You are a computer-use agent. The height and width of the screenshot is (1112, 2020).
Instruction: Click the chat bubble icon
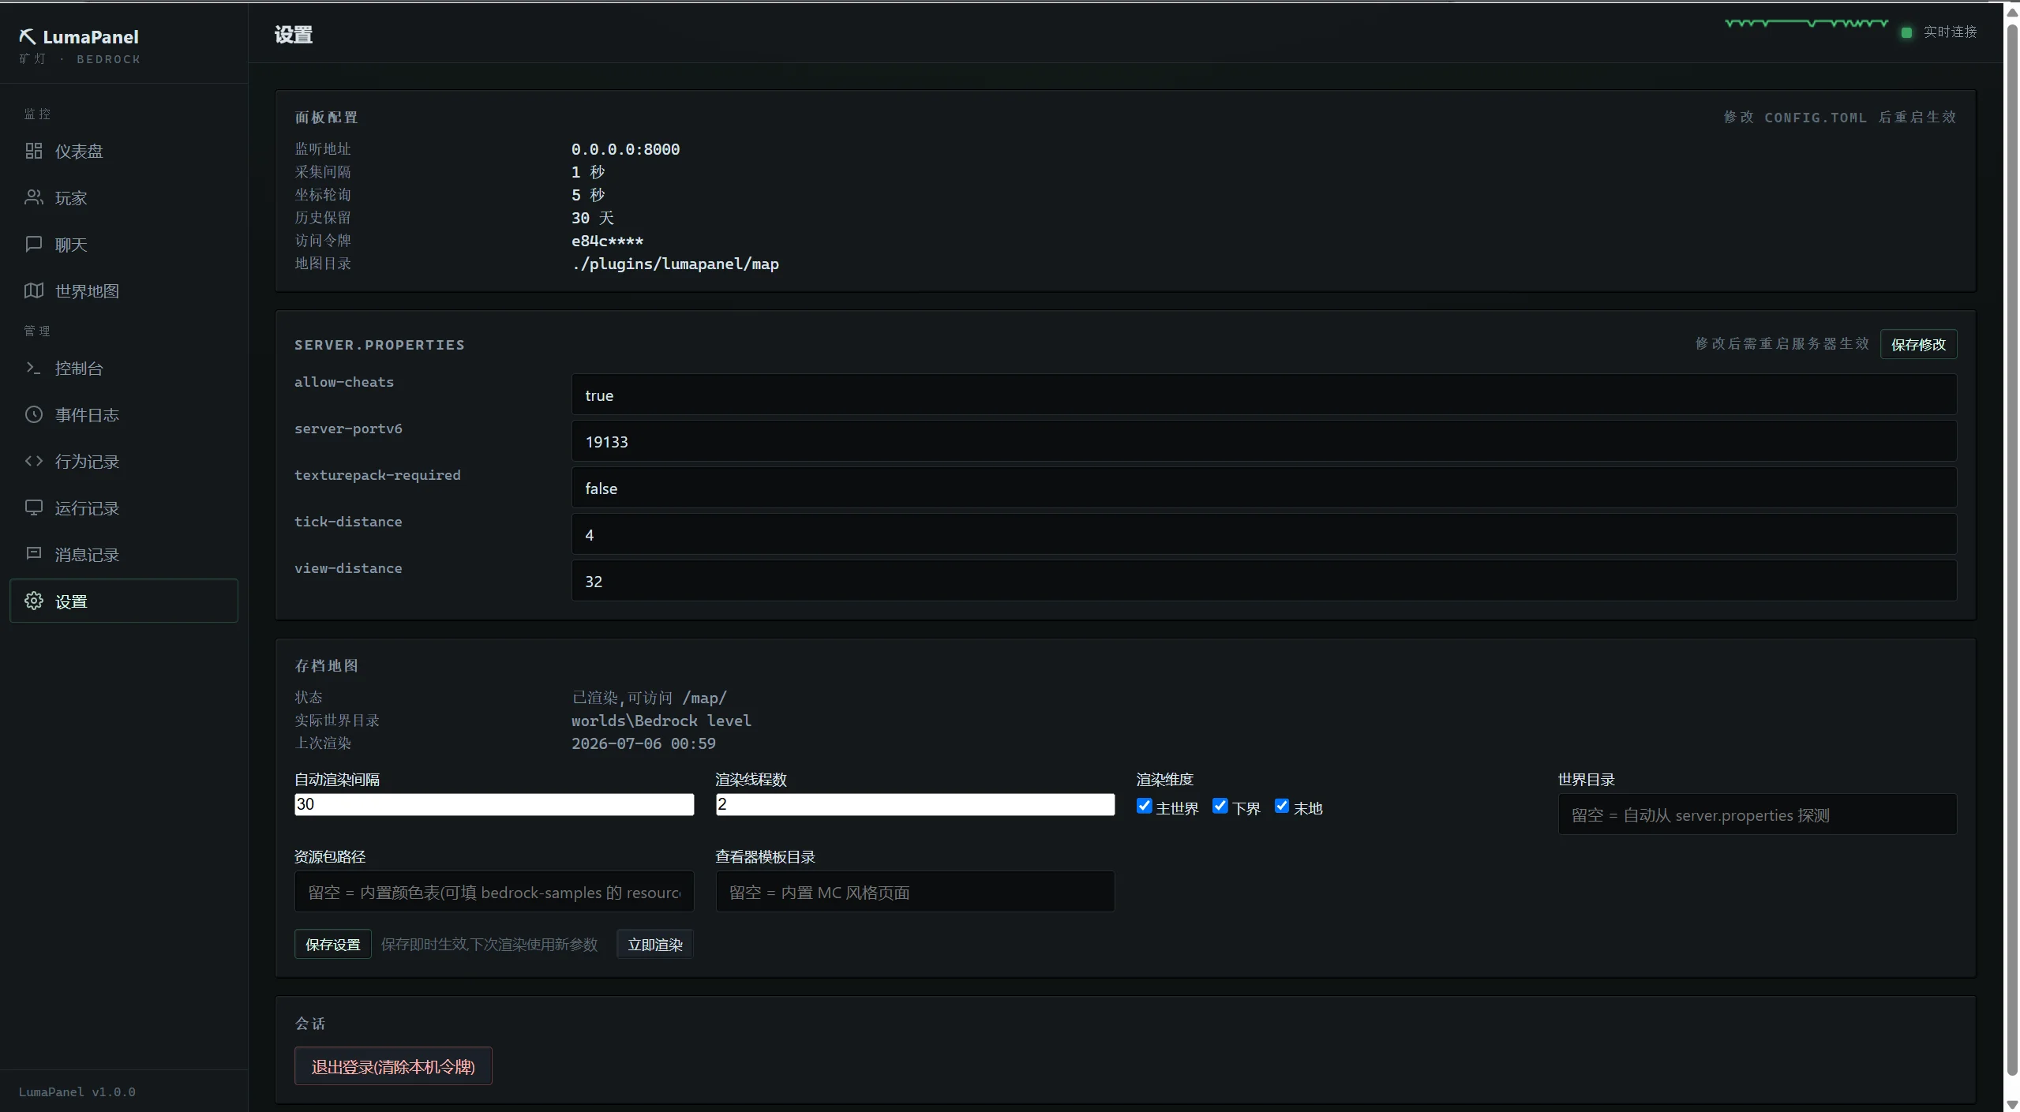[33, 244]
